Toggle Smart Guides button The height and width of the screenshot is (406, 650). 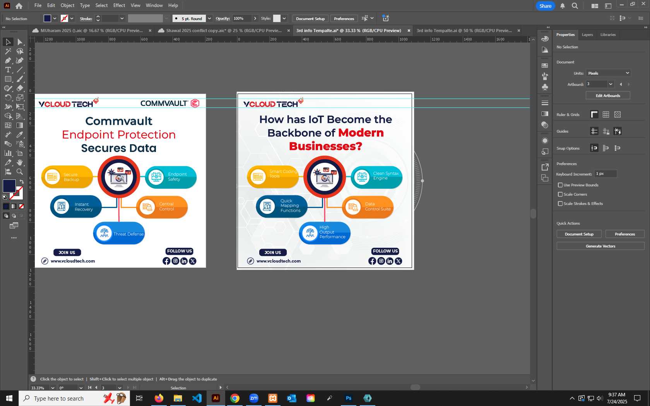(617, 131)
